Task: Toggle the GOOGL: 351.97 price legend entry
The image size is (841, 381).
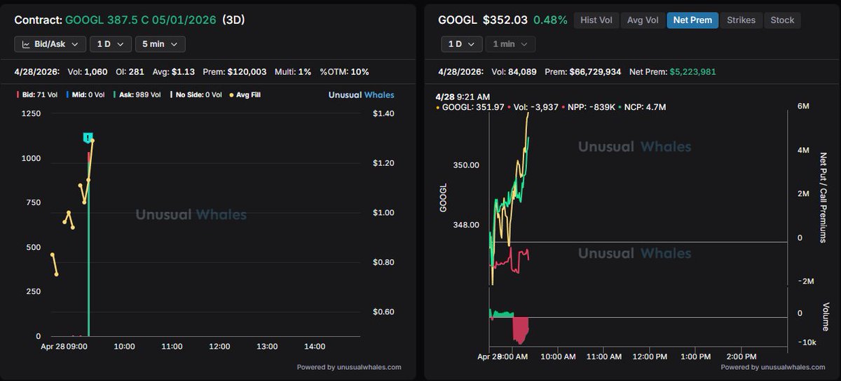Action: pos(470,106)
